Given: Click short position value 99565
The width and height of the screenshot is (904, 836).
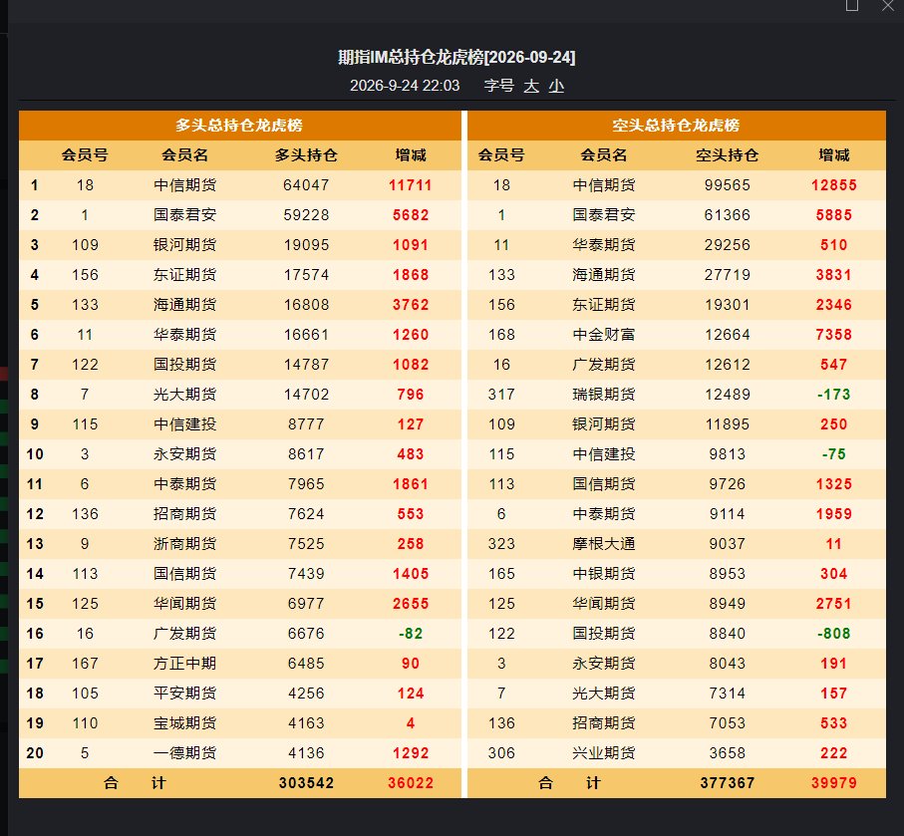Looking at the screenshot, I should (x=727, y=185).
